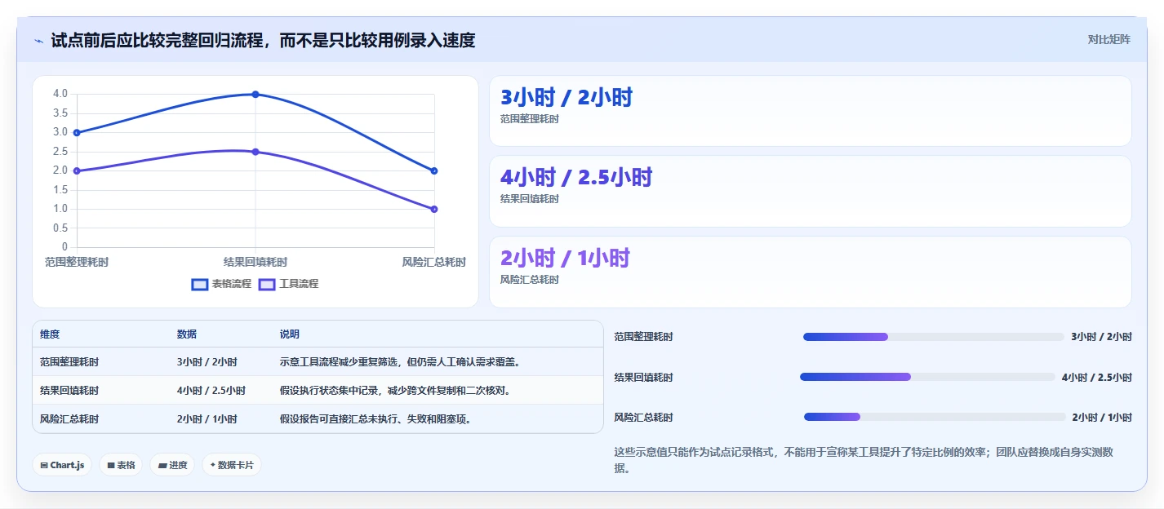The width and height of the screenshot is (1164, 509).
Task: Click the 数据 column header
Action: (187, 334)
